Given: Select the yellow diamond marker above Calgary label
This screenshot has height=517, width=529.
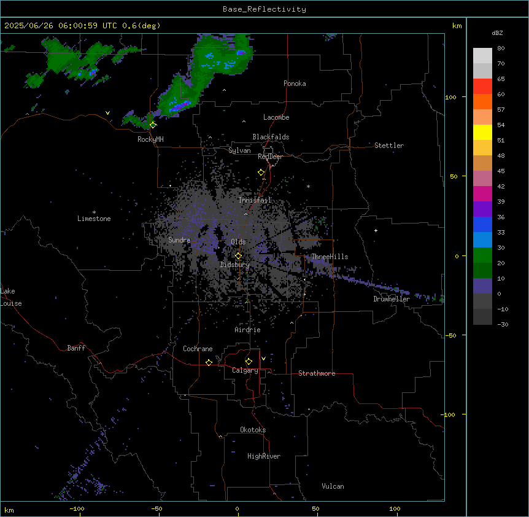Looking at the screenshot, I should coord(249,362).
